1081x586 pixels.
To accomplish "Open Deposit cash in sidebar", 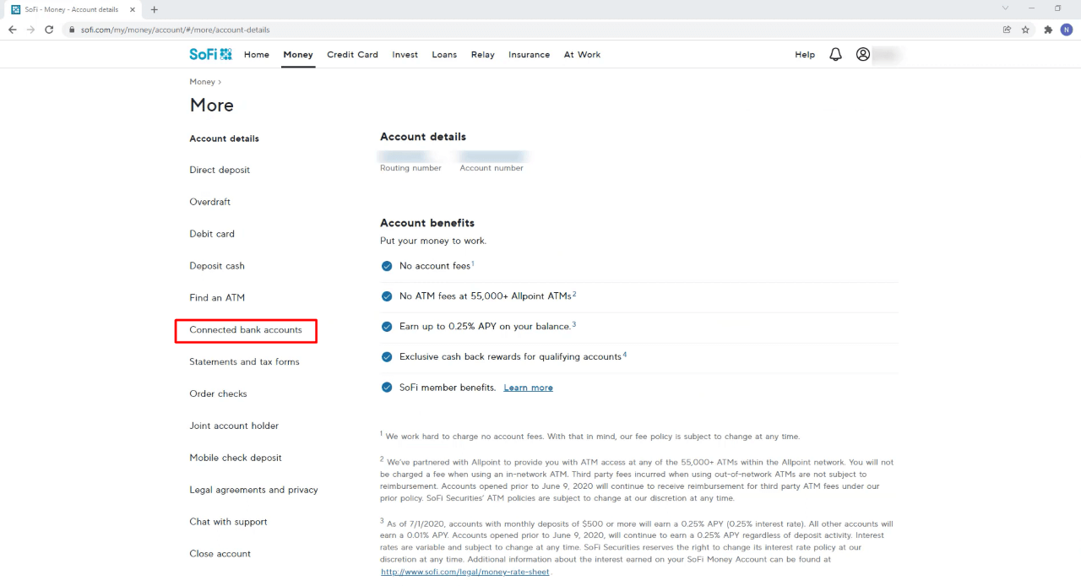I will point(217,266).
